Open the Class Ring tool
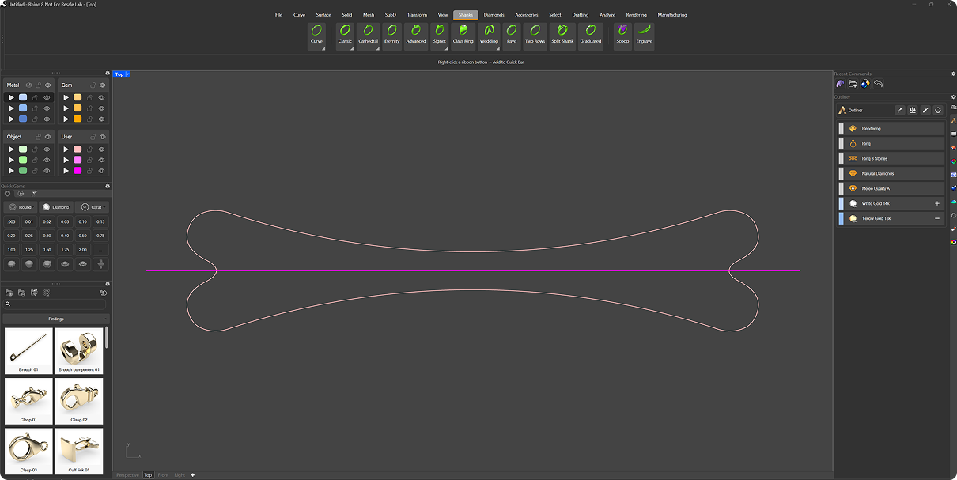The width and height of the screenshot is (957, 480). [463, 36]
